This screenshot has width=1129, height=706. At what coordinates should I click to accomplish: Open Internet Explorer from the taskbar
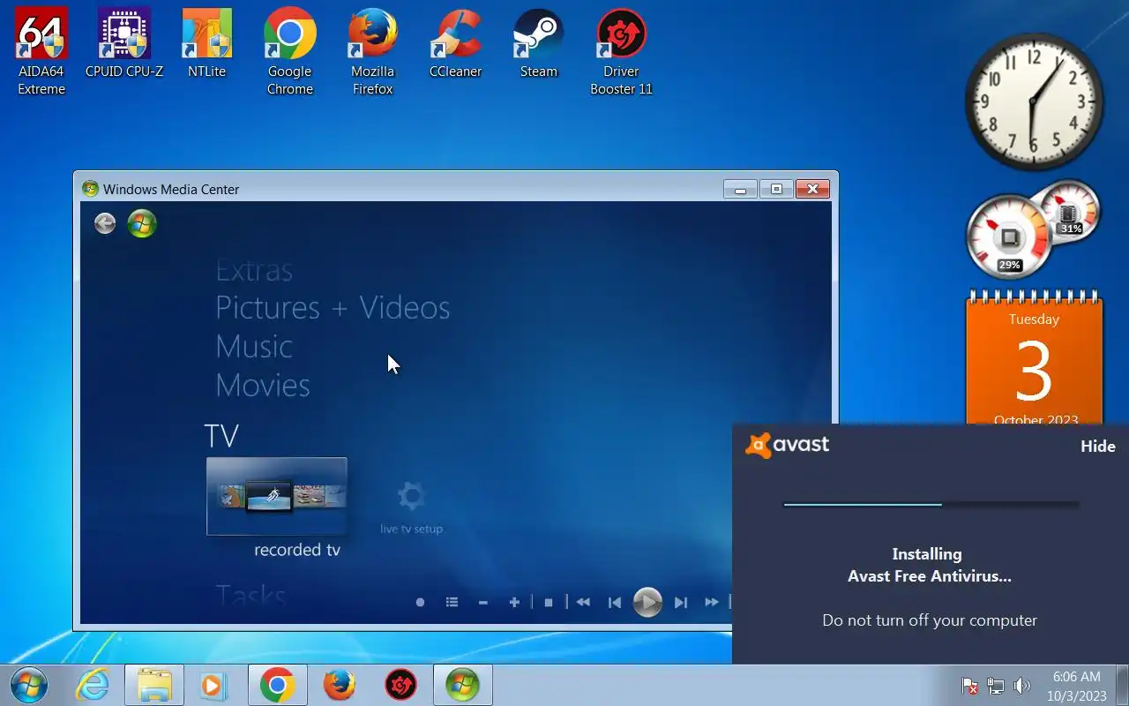[93, 685]
